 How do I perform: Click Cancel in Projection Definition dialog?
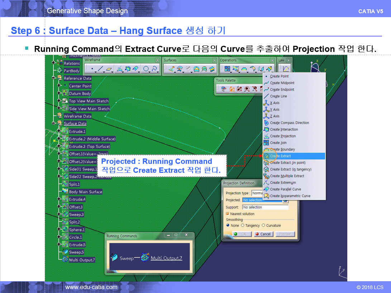263,234
